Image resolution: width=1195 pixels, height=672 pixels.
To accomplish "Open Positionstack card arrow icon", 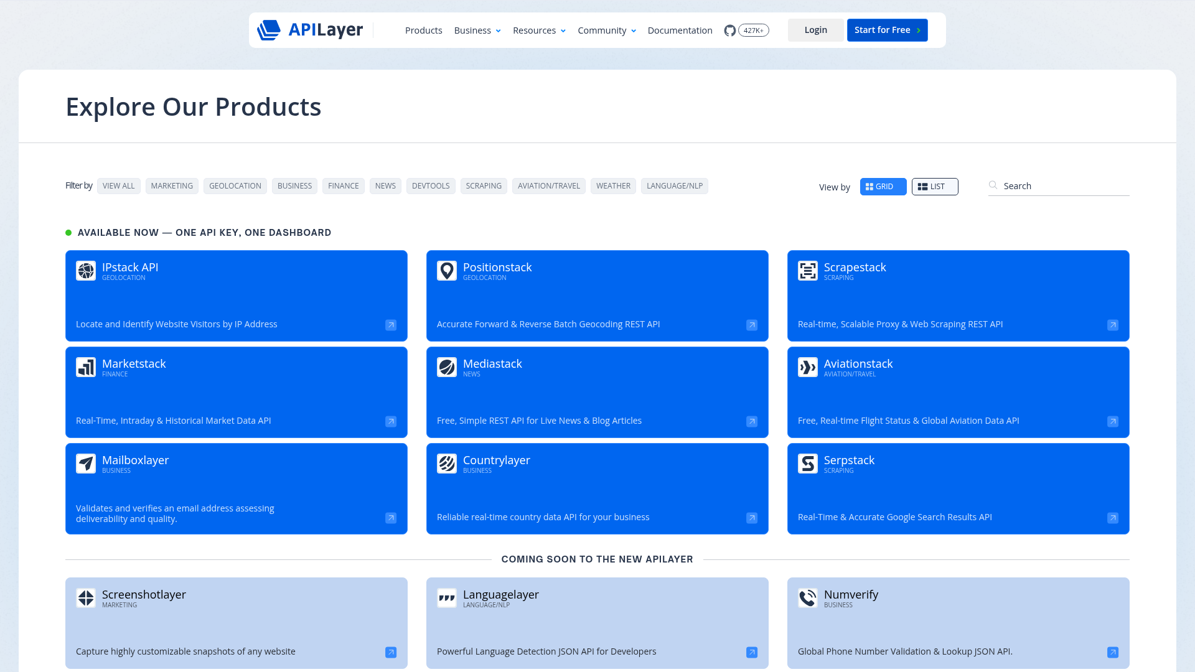I will [752, 325].
